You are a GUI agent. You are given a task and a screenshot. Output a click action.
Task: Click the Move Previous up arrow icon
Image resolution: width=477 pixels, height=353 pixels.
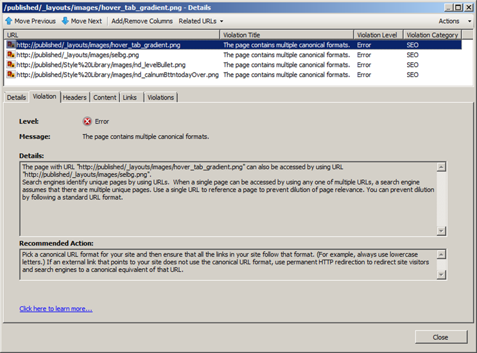point(9,21)
